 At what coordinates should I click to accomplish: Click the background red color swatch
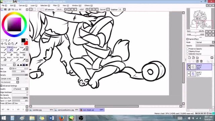(x=26, y=43)
